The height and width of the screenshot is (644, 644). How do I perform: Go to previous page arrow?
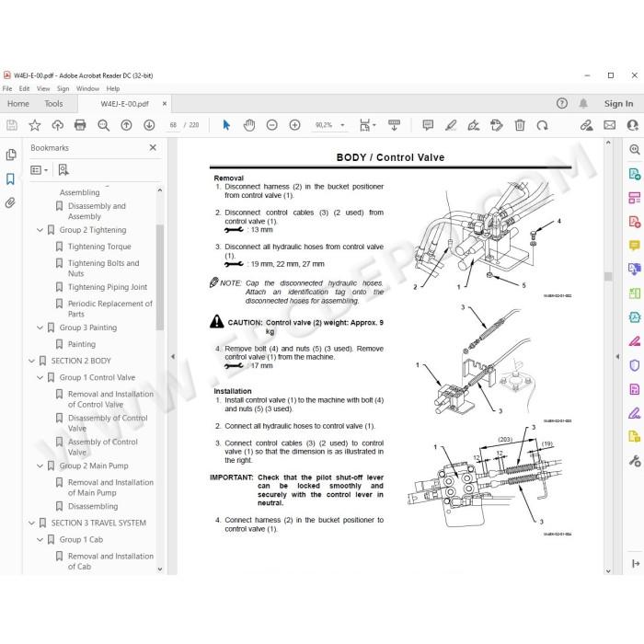126,125
